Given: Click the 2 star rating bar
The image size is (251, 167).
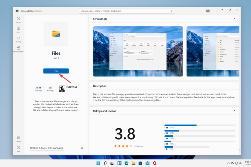Looking at the screenshot, I should pyautogui.click(x=200, y=141).
